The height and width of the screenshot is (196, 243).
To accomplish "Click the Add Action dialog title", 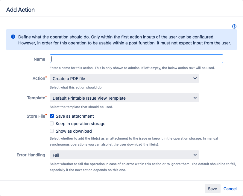I will 20,10.
